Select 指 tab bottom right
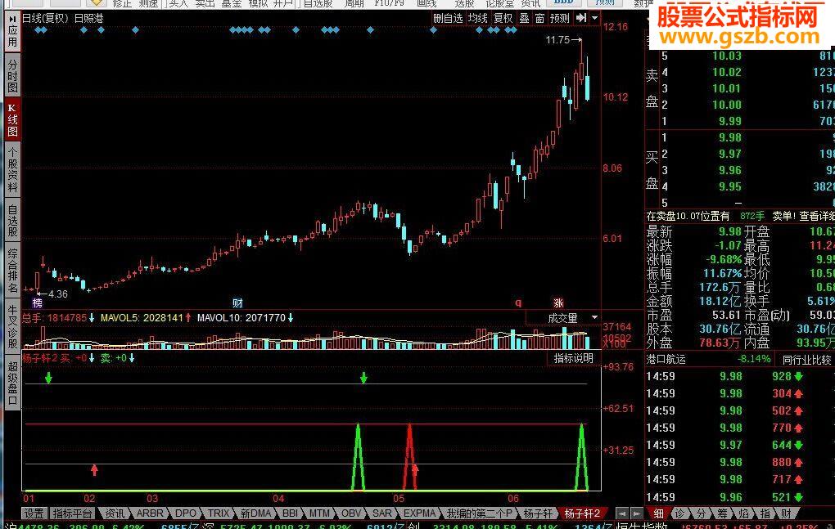 click(765, 513)
